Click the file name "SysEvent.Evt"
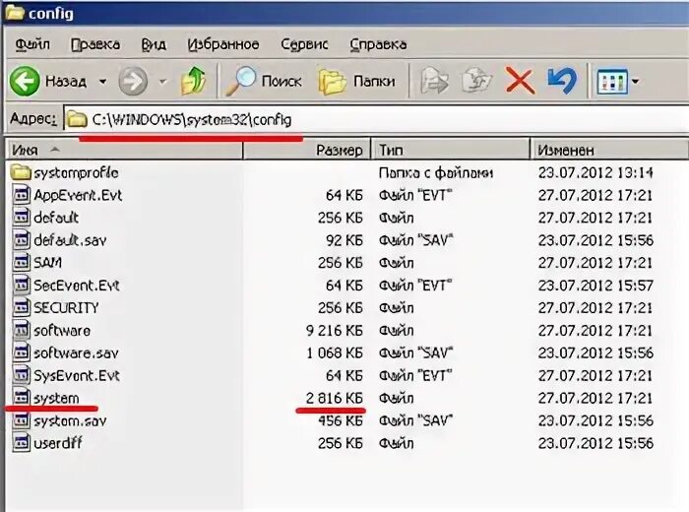 77,376
